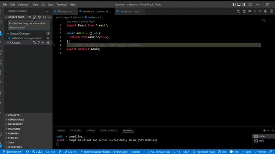Collapse the Staged Changes group
The image size is (275, 154).
click(8, 33)
